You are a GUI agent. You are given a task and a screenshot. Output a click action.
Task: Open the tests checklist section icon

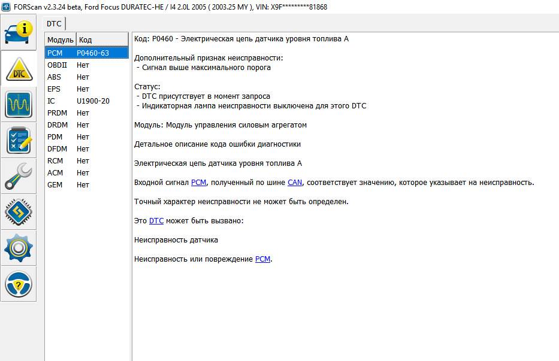(x=19, y=141)
